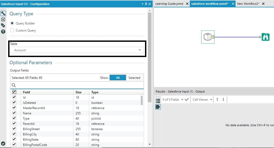The height and width of the screenshot is (148, 274).
Task: Close the New Workflow2 tab
Action: point(263,4)
